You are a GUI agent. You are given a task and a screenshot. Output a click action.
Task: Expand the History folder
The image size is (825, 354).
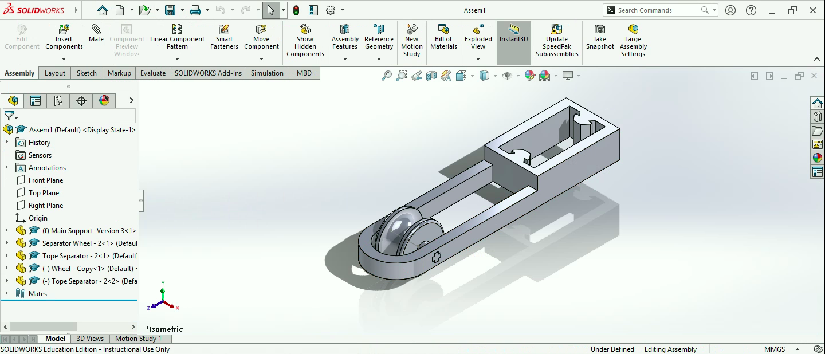pyautogui.click(x=7, y=143)
